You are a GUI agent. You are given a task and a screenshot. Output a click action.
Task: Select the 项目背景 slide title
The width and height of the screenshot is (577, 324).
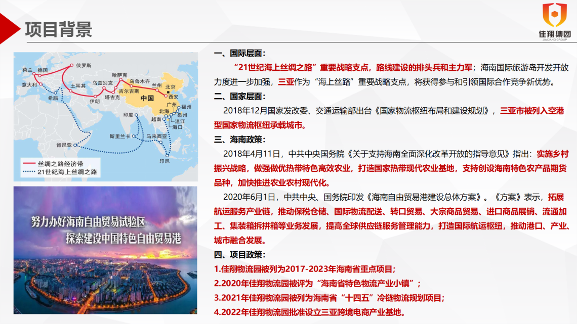click(59, 30)
